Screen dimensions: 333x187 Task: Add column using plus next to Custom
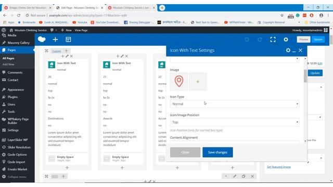click(66, 51)
